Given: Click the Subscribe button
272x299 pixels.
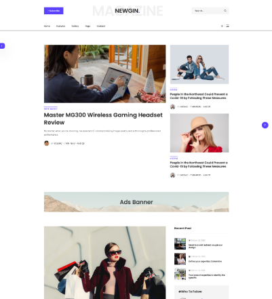Looking at the screenshot, I should 54,11.
